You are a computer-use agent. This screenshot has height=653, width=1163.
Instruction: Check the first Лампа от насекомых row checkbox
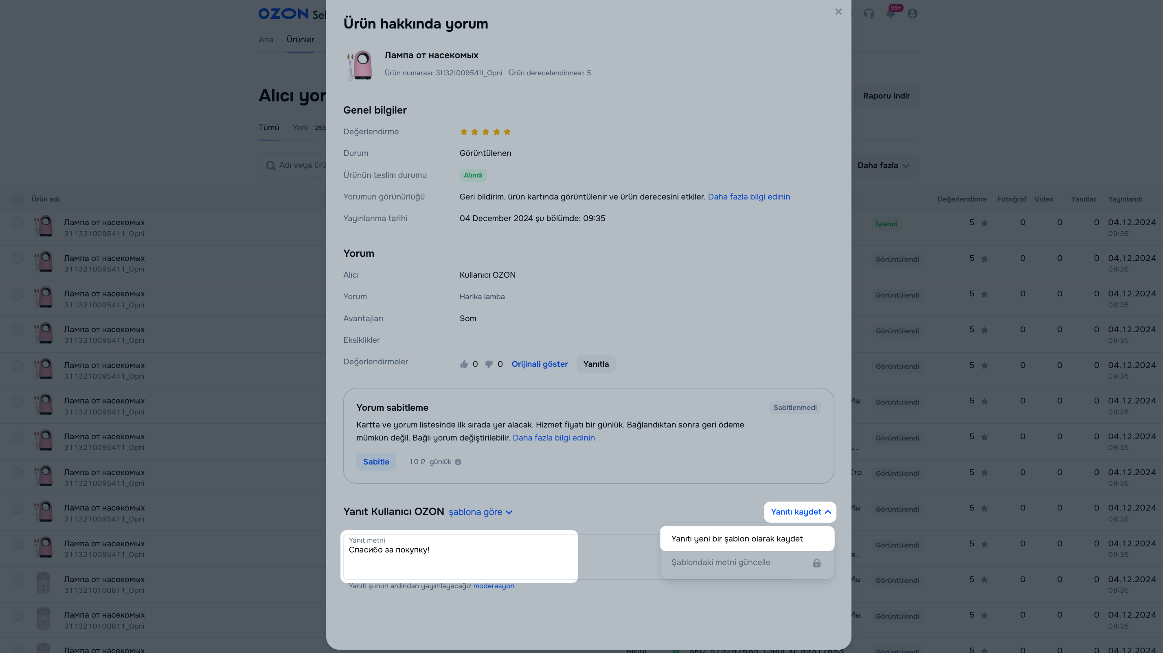(x=17, y=222)
